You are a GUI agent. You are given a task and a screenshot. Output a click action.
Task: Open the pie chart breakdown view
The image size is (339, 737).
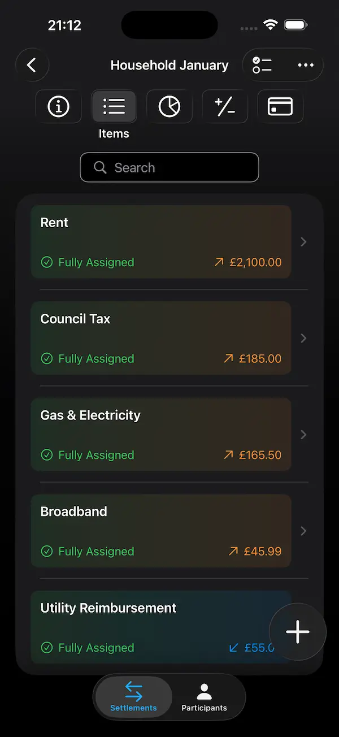point(169,106)
